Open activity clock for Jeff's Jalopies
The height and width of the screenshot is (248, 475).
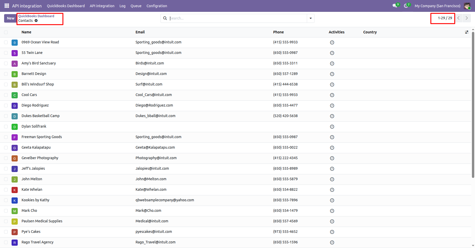(332, 169)
